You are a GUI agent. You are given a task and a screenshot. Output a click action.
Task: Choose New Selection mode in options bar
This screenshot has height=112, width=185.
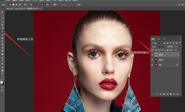(x=10, y=5)
